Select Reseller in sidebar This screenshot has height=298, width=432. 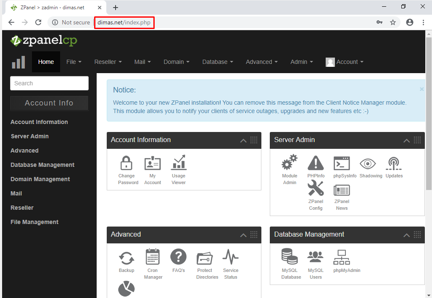(x=22, y=208)
